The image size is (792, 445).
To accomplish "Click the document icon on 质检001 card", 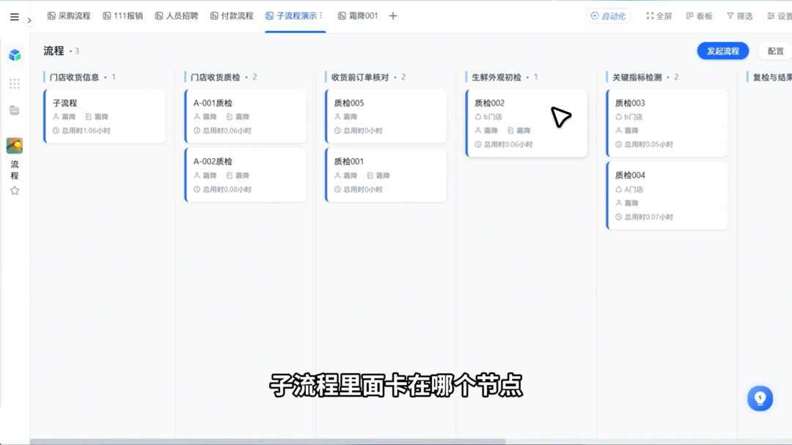I will 370,176.
